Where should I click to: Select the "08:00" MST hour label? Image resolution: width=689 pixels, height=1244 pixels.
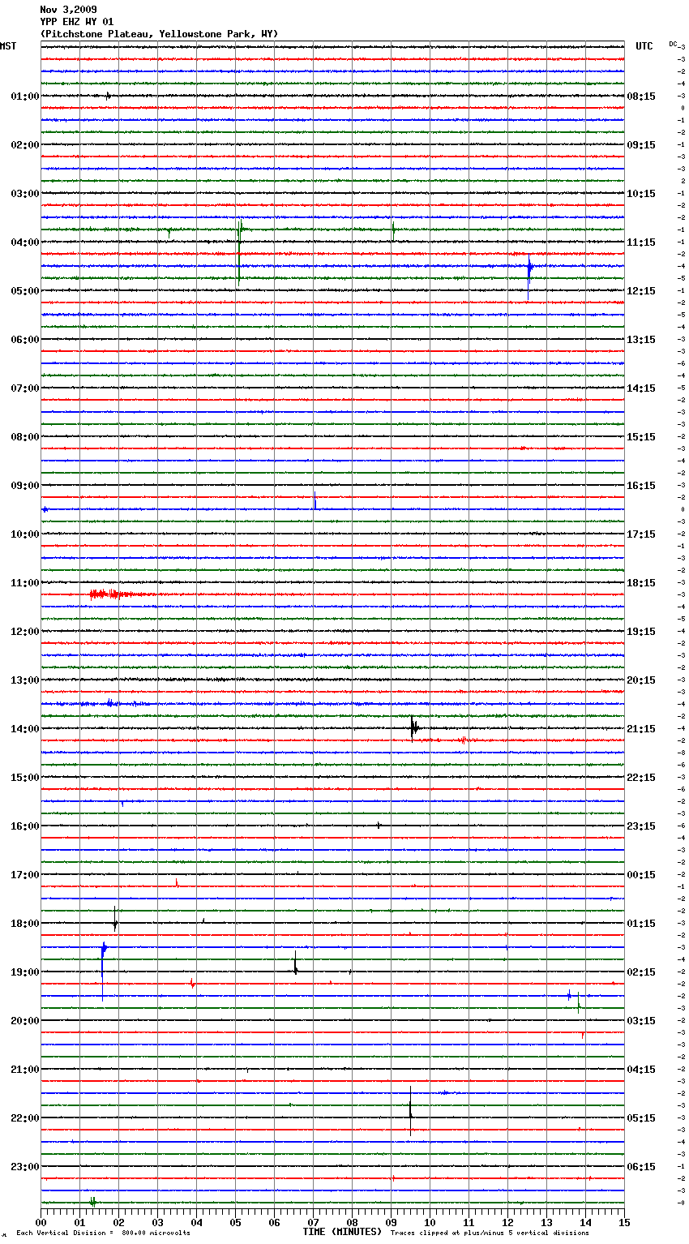25,437
